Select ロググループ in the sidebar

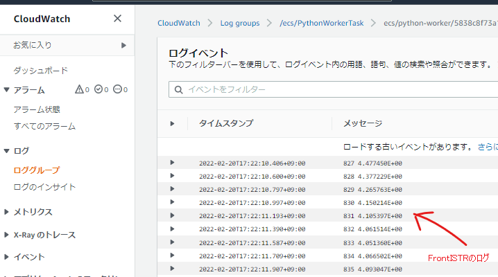(37, 170)
